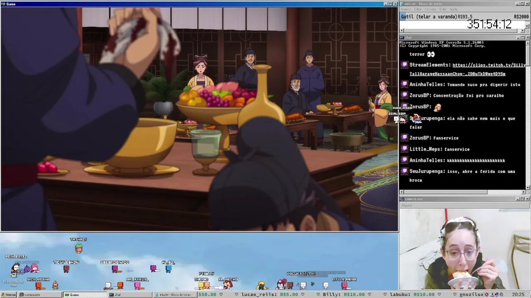
Task: Click the Notepad icon in info.txt title bar
Action: [402, 4]
